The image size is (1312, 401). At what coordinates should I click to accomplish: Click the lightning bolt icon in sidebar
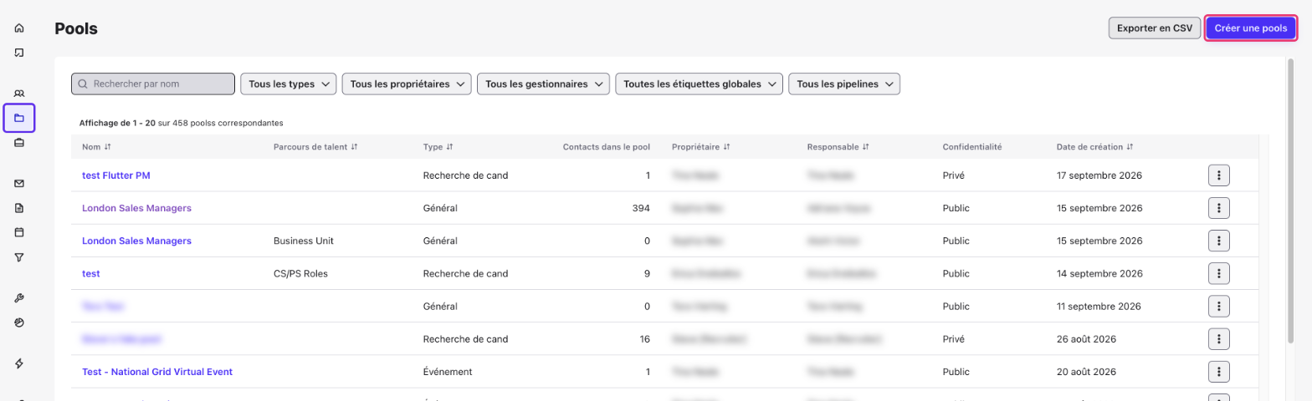click(19, 363)
